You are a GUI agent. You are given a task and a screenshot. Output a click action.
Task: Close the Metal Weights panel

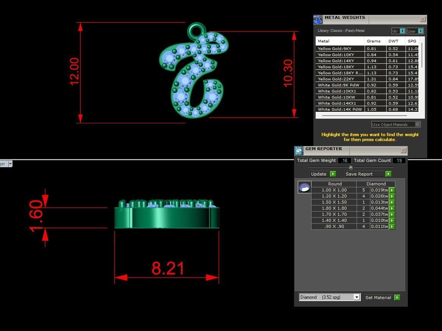point(423,19)
